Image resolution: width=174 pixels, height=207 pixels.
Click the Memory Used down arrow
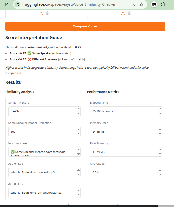pos(160,134)
